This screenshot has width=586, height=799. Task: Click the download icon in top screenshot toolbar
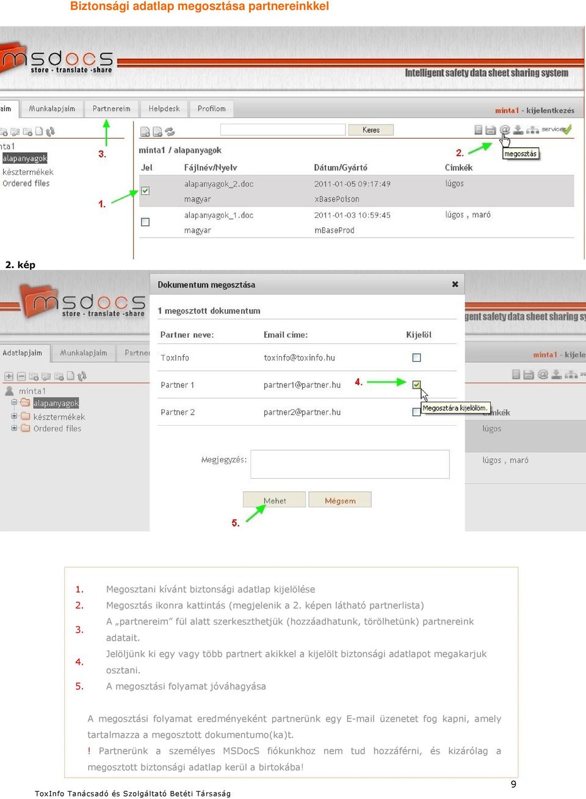pos(518,130)
